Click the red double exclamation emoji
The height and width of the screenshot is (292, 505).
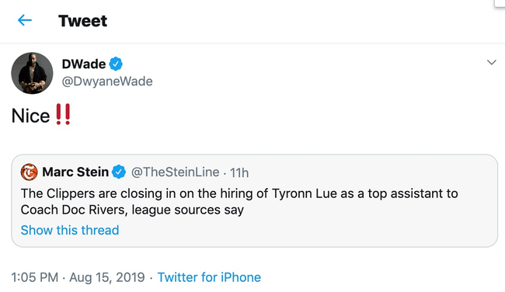[63, 114]
